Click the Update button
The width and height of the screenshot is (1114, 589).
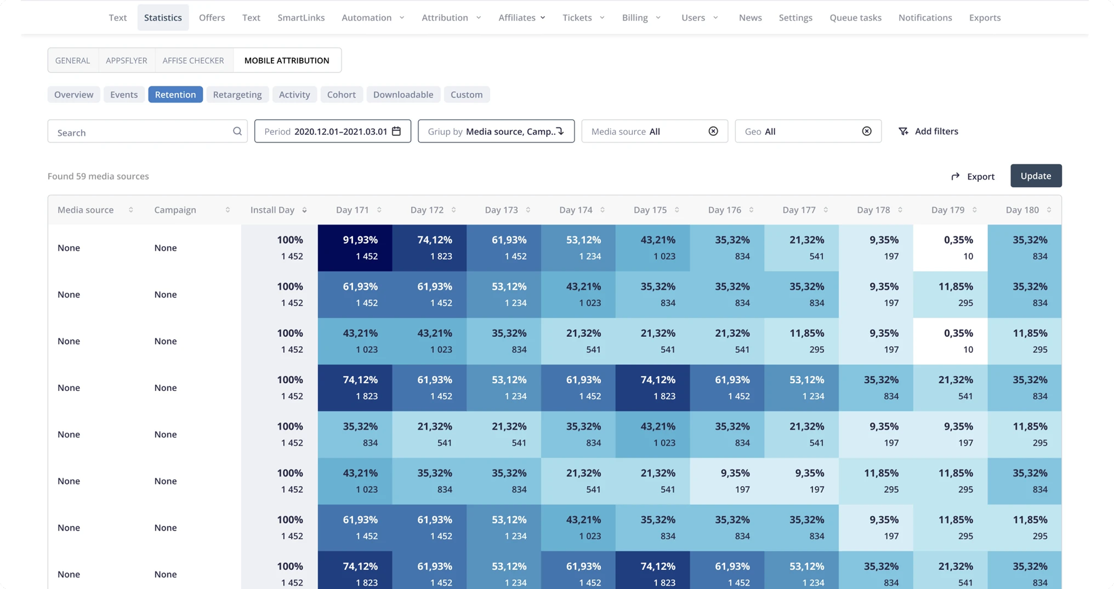pyautogui.click(x=1036, y=176)
